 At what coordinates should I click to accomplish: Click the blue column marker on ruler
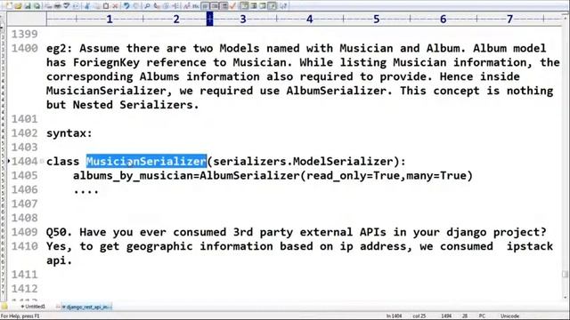tap(210, 19)
